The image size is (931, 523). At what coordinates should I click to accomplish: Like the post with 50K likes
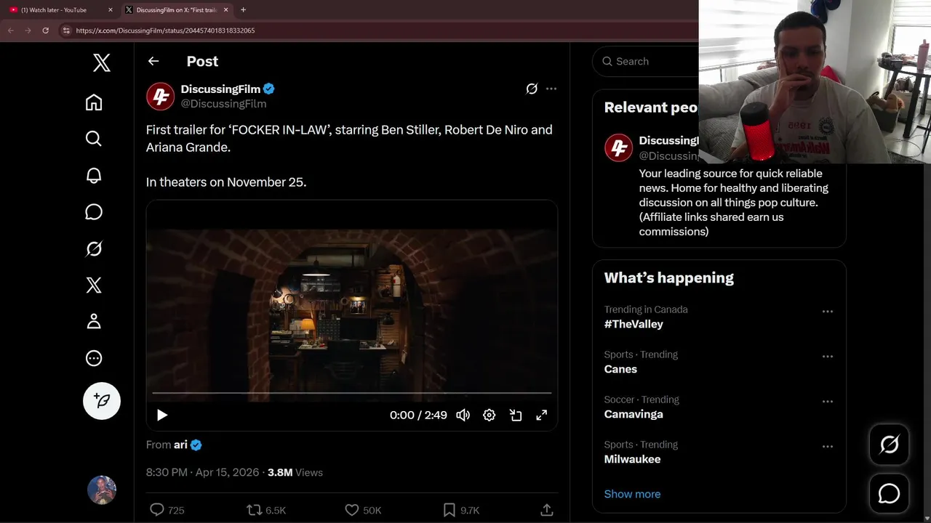pos(363,510)
